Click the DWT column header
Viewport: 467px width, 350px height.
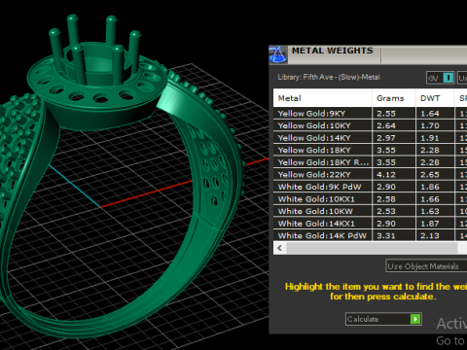[435, 98]
